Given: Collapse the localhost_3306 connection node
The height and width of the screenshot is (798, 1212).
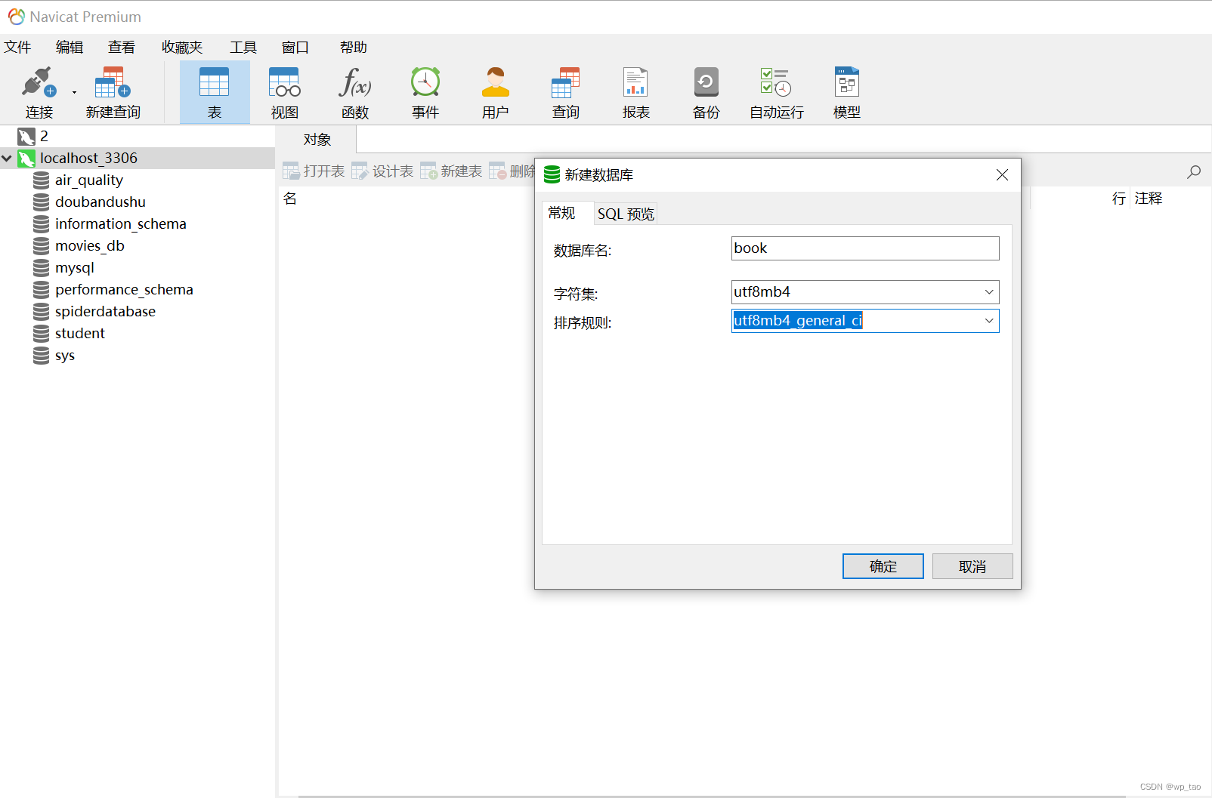Looking at the screenshot, I should pos(7,159).
